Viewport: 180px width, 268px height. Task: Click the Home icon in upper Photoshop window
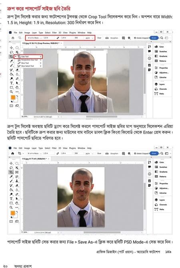click(13, 38)
